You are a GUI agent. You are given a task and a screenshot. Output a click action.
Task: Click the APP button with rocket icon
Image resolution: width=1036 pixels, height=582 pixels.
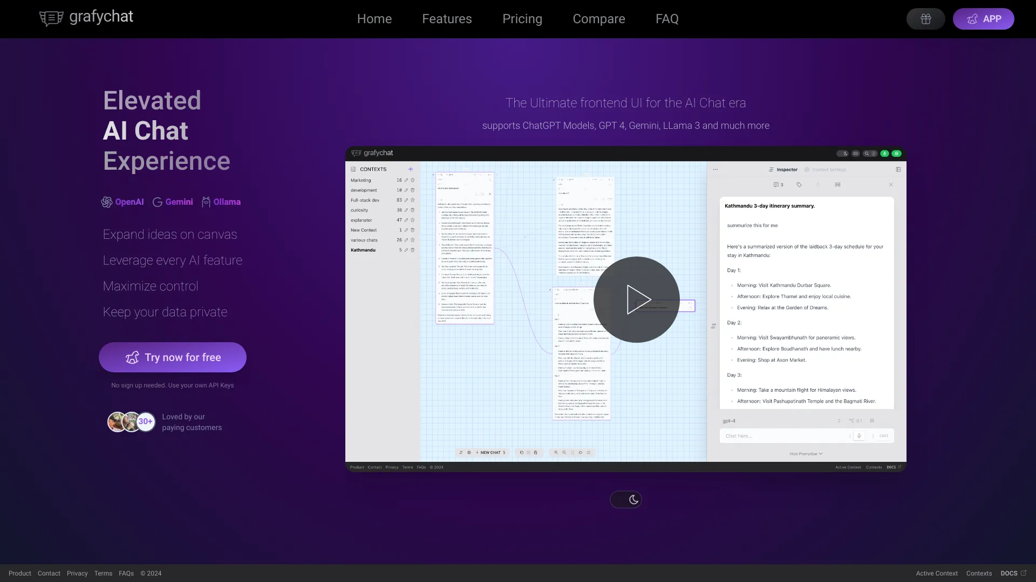(x=983, y=18)
